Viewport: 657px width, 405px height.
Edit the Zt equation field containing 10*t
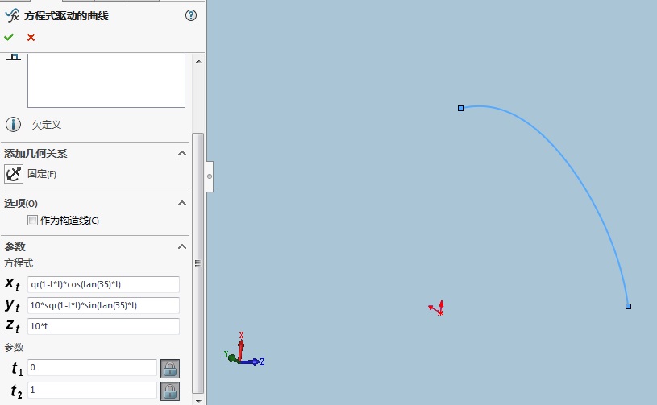103,326
